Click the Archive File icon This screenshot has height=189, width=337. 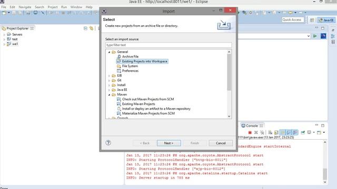coord(119,57)
